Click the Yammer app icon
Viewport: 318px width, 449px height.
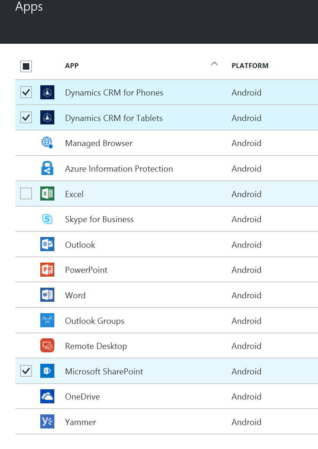[x=47, y=422]
